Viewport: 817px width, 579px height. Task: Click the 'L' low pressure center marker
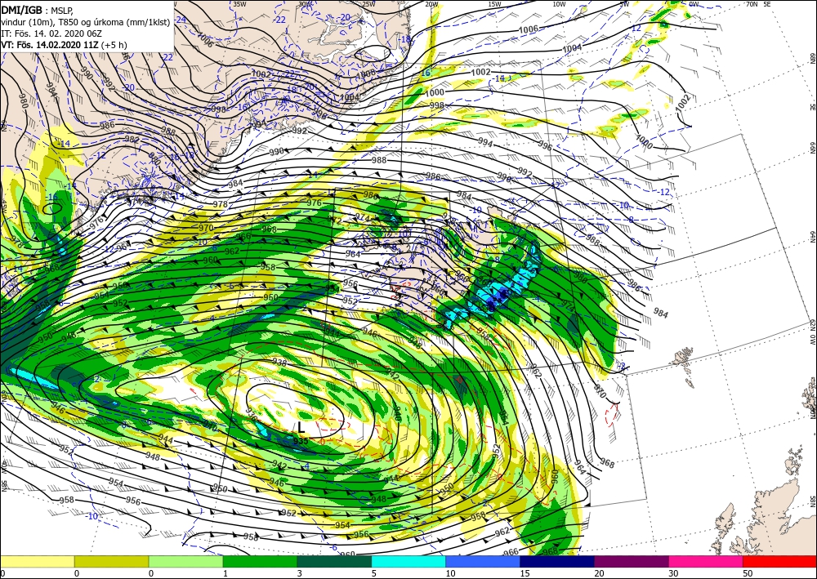point(301,428)
